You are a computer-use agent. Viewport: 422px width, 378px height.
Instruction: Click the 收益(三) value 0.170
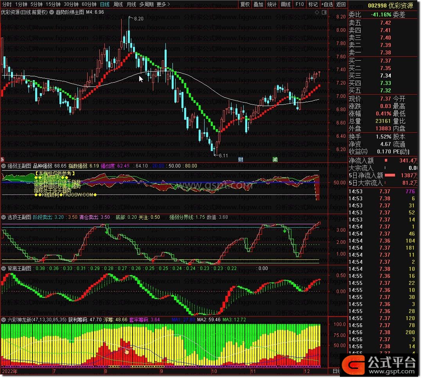[x=384, y=151]
